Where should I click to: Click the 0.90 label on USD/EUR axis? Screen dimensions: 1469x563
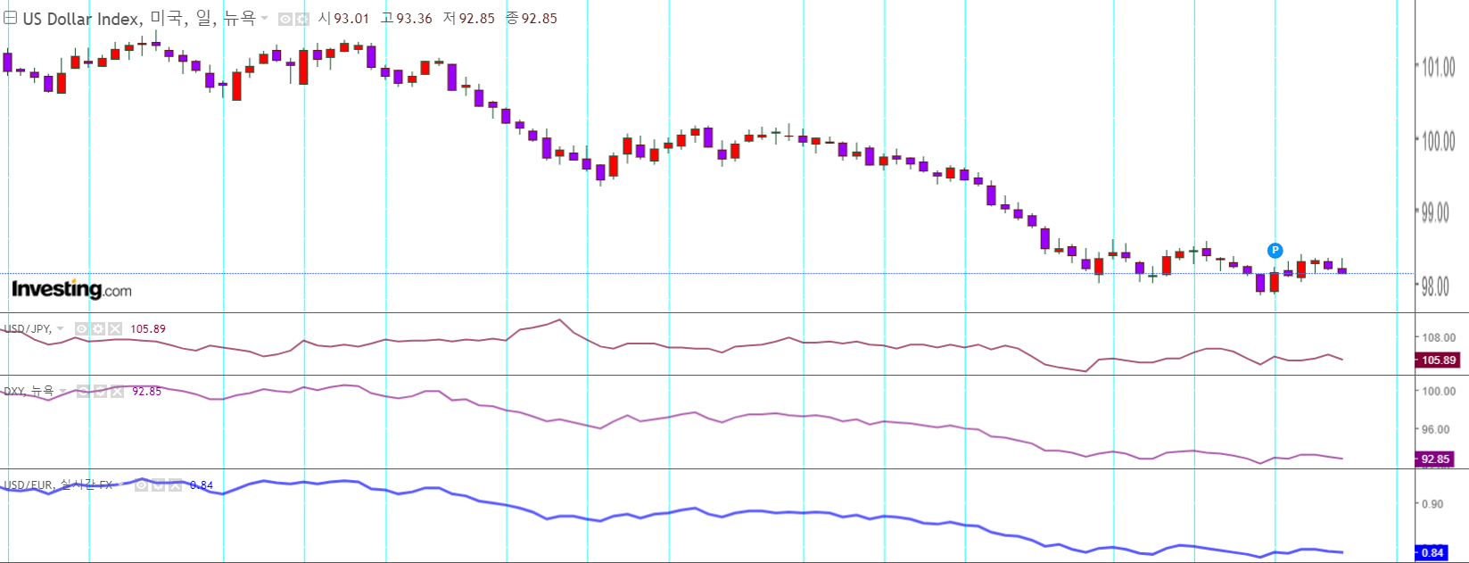pos(1432,504)
